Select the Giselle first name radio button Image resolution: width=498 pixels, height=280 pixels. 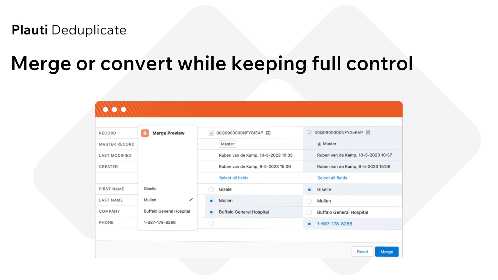309,190
